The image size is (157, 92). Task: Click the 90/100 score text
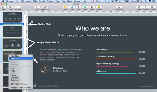pos(142,59)
